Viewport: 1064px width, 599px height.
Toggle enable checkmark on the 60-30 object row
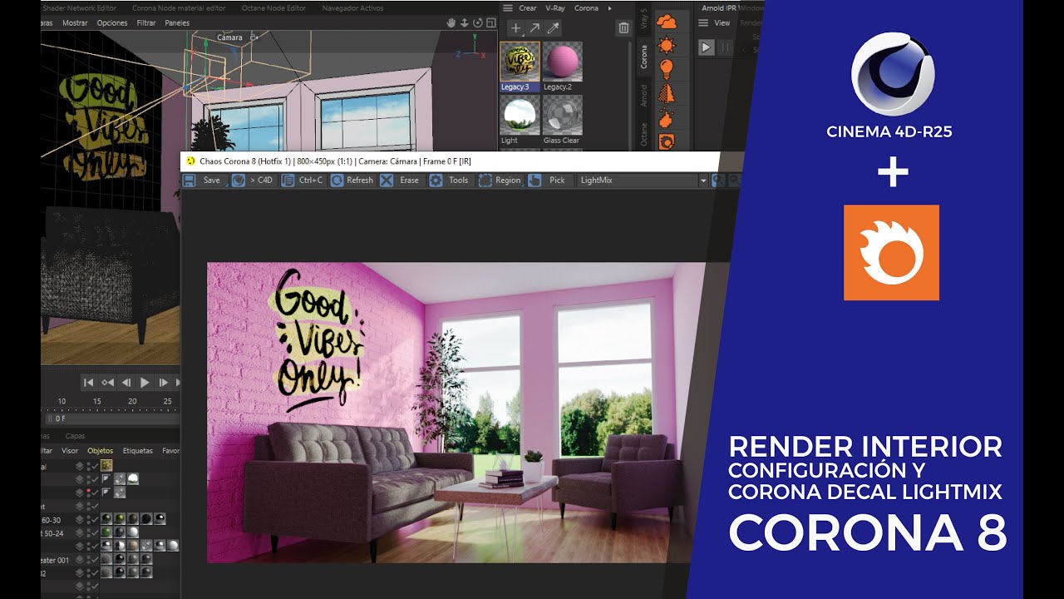[95, 519]
